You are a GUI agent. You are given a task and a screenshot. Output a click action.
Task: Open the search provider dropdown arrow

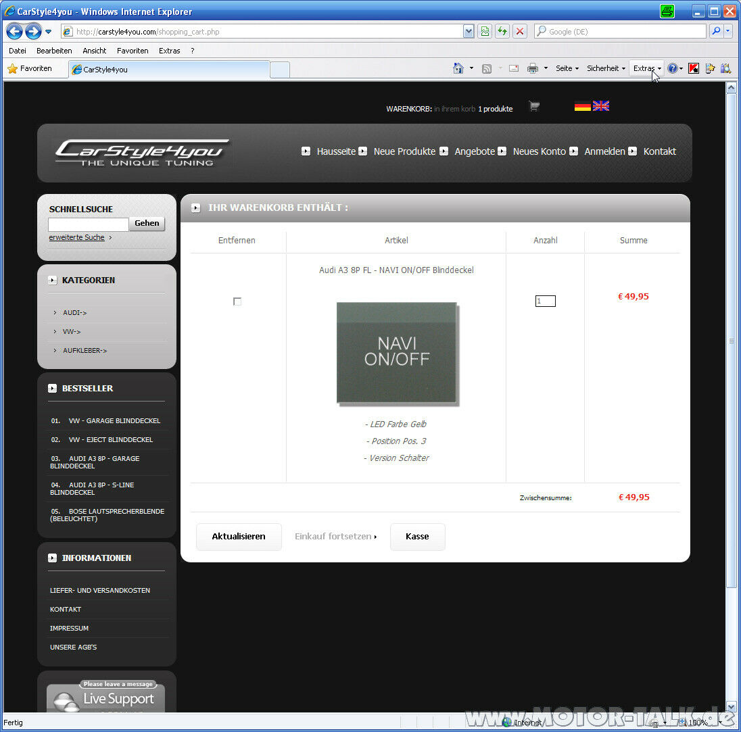pos(727,32)
